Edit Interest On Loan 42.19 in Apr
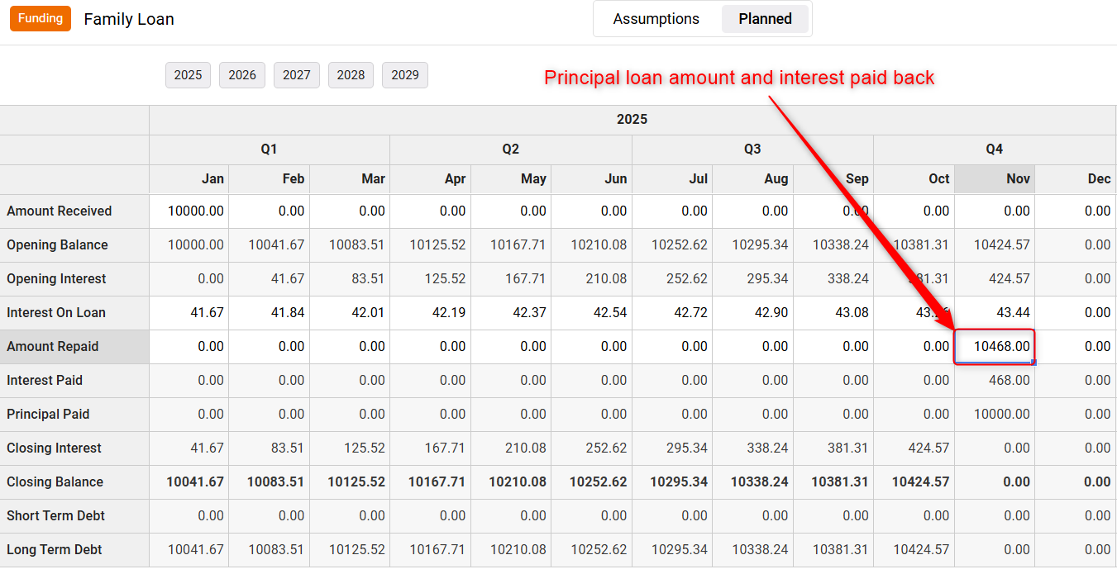The image size is (1117, 574). tap(431, 313)
